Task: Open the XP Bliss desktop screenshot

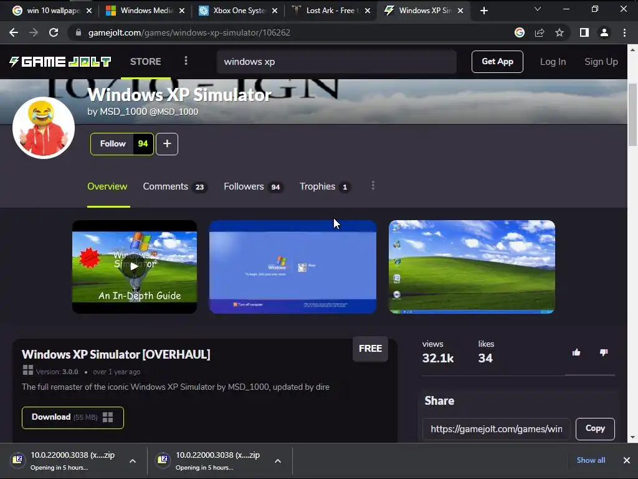Action: pos(472,267)
